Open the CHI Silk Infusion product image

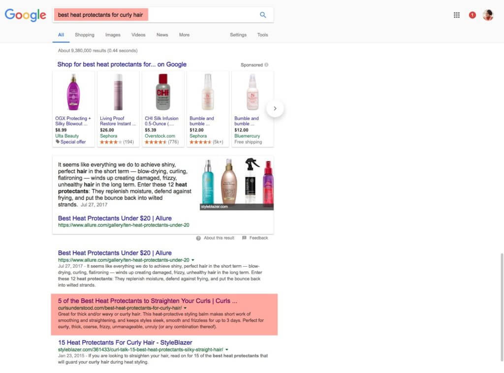(x=163, y=92)
